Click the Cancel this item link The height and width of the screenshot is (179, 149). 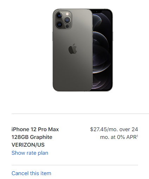[x=31, y=173]
